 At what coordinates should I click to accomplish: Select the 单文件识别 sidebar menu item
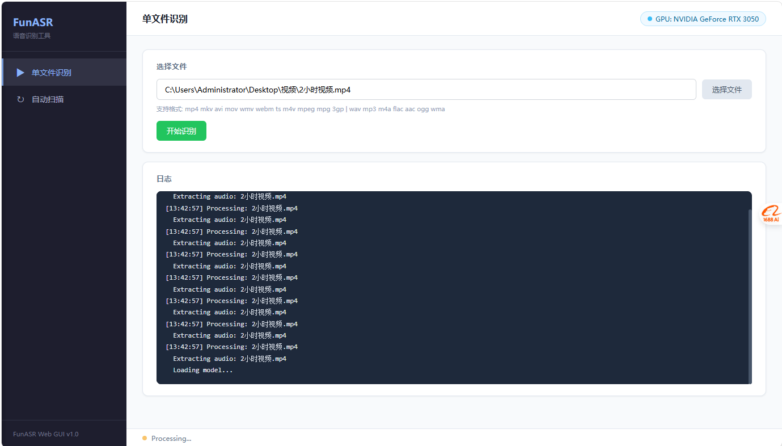pos(64,73)
